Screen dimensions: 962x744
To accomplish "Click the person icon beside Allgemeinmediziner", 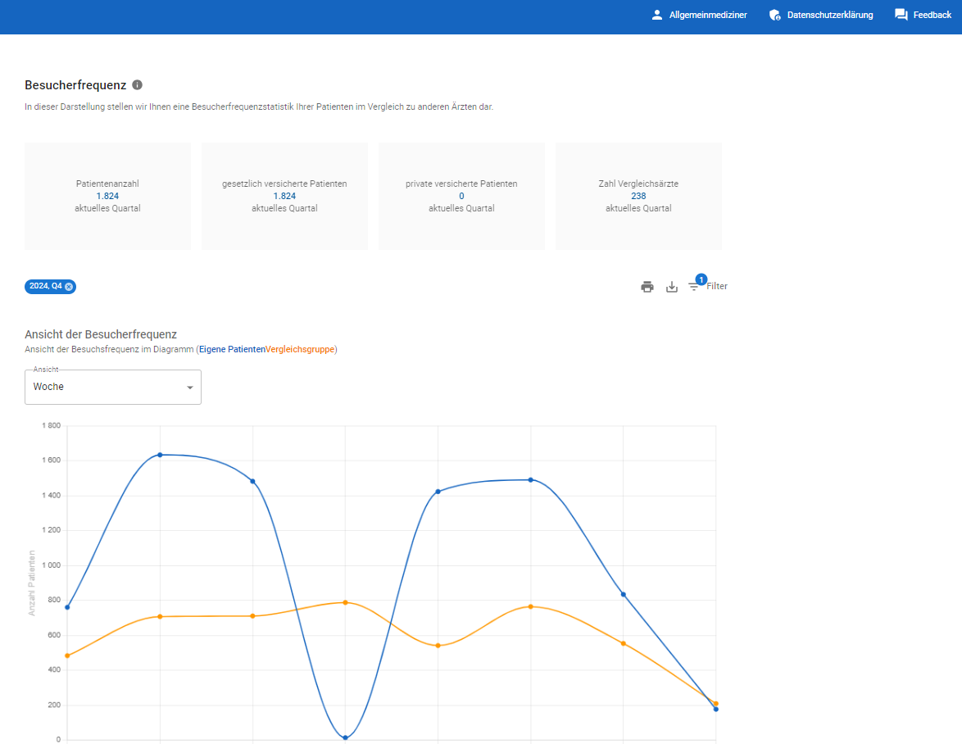I will click(656, 15).
